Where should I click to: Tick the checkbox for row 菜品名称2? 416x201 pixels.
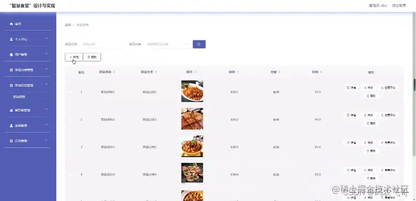point(70,119)
